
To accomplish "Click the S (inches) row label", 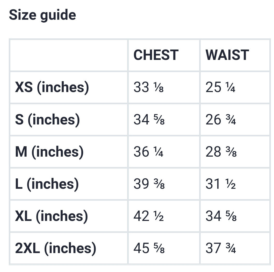I will click(x=47, y=120).
